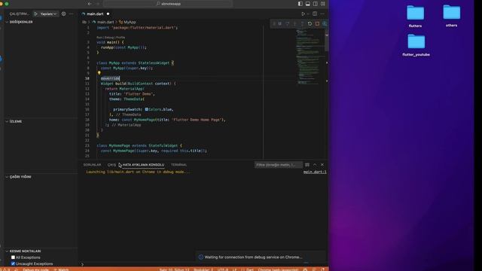Image resolution: width=482 pixels, height=271 pixels.
Task: Collapse the DEĞİŞKENLER section
Action: pyautogui.click(x=20, y=22)
